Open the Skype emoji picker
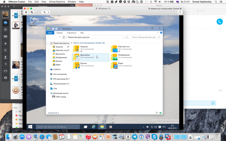The height and width of the screenshot is (141, 226). click(x=213, y=103)
